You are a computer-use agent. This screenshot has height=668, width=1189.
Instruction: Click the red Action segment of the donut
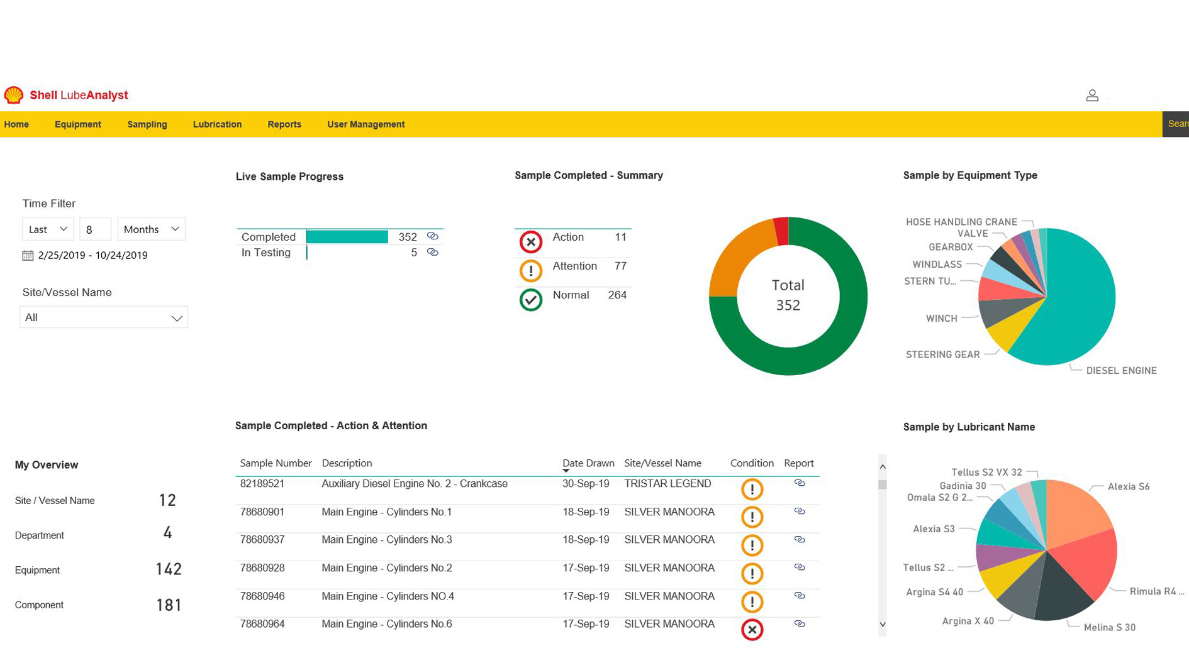coord(781,231)
